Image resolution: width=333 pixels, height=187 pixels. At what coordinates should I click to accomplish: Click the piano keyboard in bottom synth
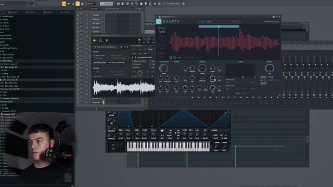tap(168, 146)
